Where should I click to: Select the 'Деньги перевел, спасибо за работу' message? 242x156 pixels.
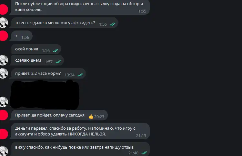click(x=79, y=131)
